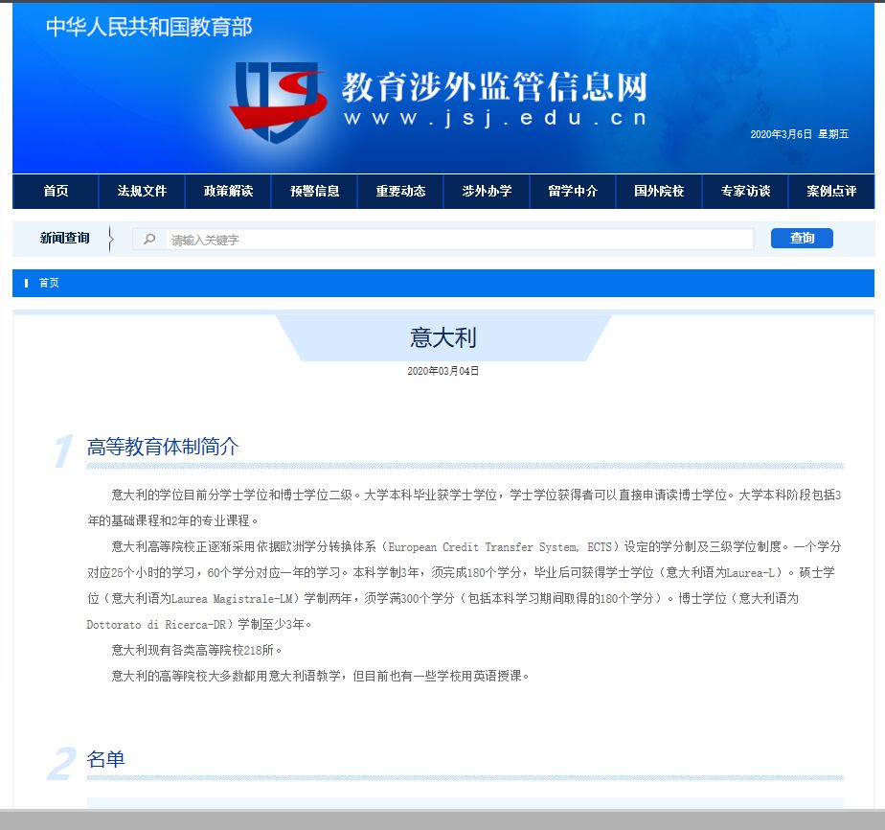Click the www.jsj.edu.cn URL text

pyautogui.click(x=495, y=118)
